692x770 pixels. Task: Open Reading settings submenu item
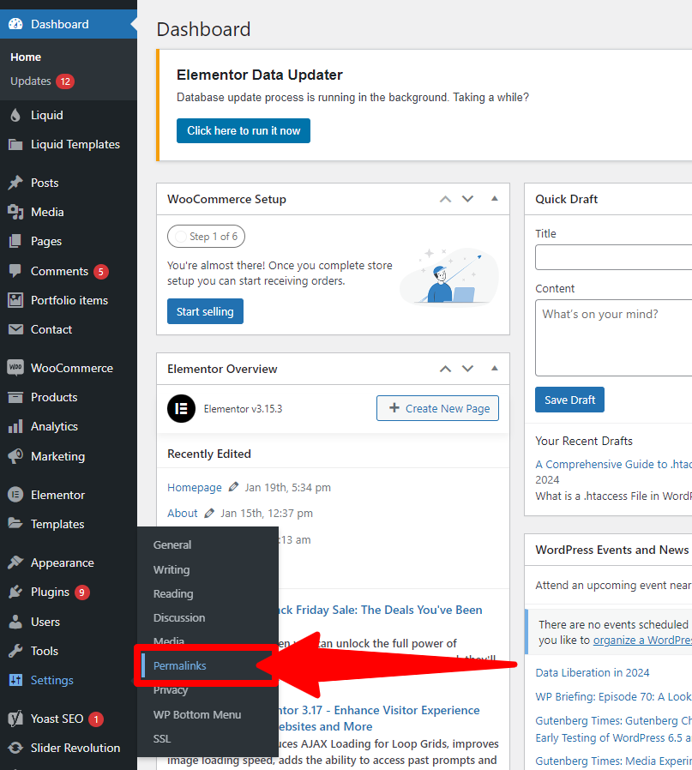[173, 593]
